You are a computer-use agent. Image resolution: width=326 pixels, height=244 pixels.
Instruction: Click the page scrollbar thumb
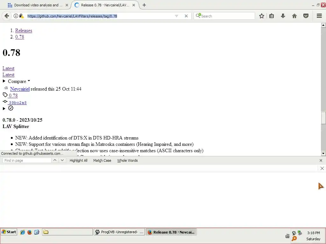[x=323, y=118]
